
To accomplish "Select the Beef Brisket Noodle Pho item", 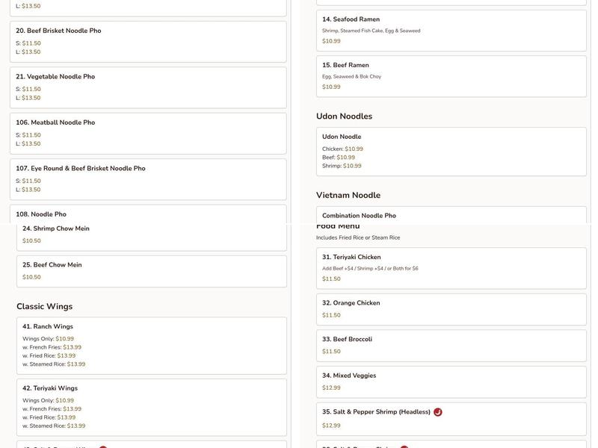I will (x=148, y=41).
